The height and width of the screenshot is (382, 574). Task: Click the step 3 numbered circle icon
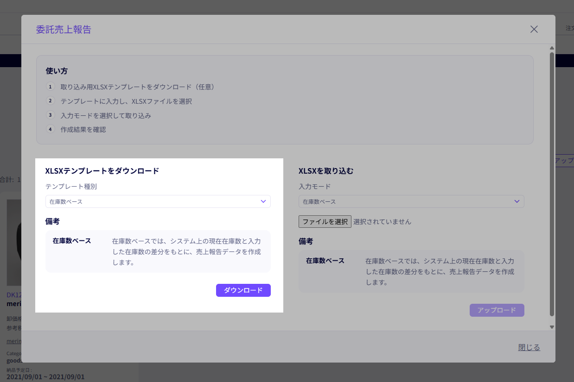point(51,115)
